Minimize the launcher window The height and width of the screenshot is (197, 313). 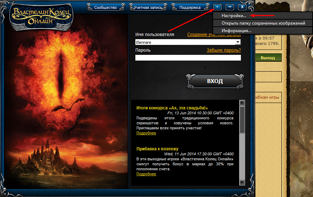(x=230, y=7)
